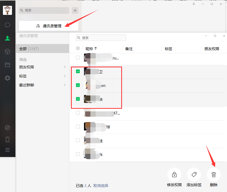227x192 pixels.
Task: Toggle the select-all checkbox beside 昵称
Action: pos(78,48)
